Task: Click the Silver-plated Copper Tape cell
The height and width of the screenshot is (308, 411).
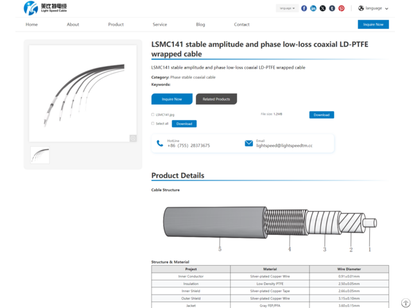Action: [270, 291]
